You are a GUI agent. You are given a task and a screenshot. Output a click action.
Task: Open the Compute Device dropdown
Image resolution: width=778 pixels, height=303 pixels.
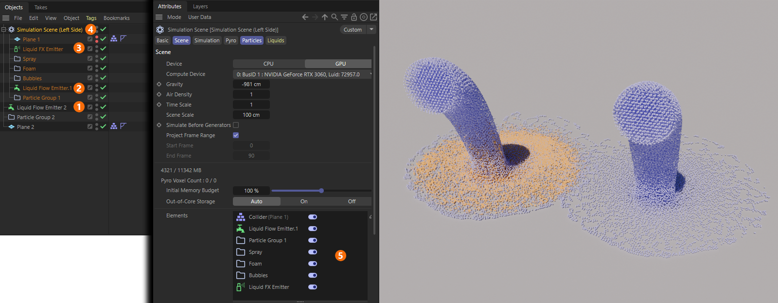tap(302, 74)
